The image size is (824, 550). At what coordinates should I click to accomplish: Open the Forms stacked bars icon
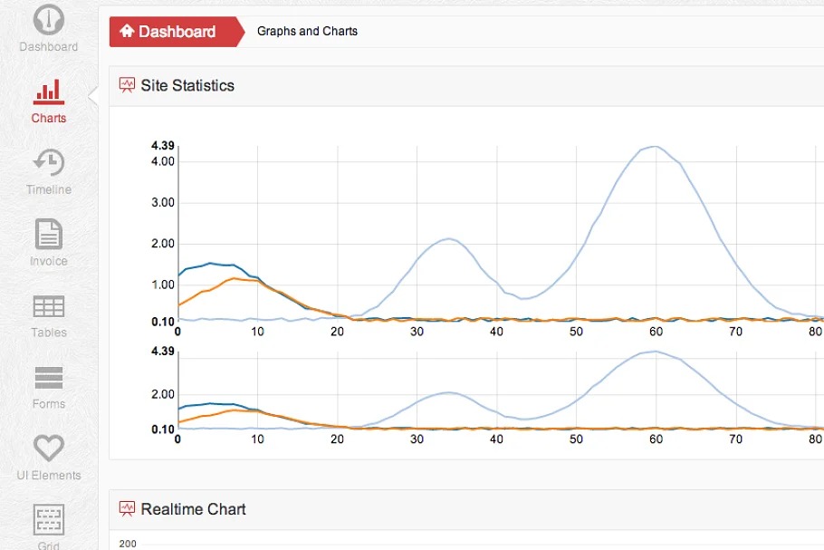point(48,377)
